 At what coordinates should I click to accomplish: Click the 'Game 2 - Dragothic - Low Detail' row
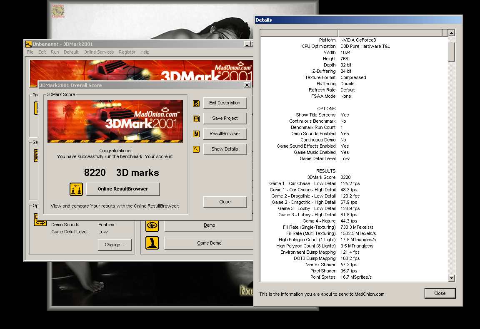point(315,196)
